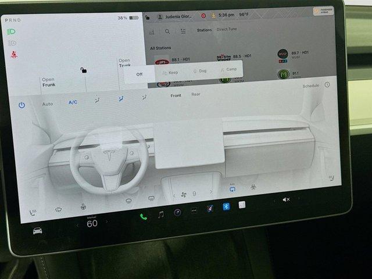Tap the All Stations heading

160,48
